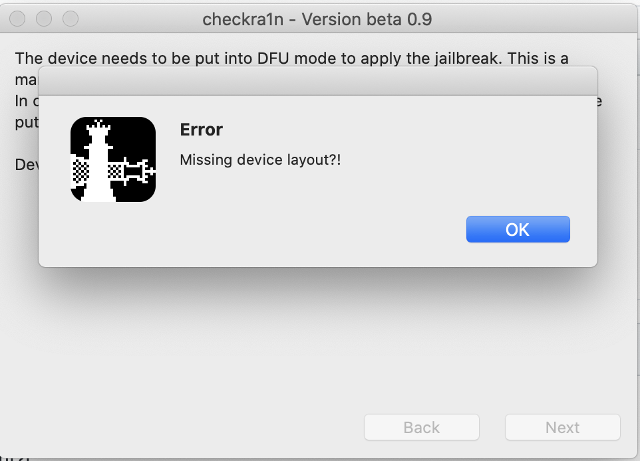
Task: Click the dimmed Next navigation control
Action: pyautogui.click(x=562, y=427)
